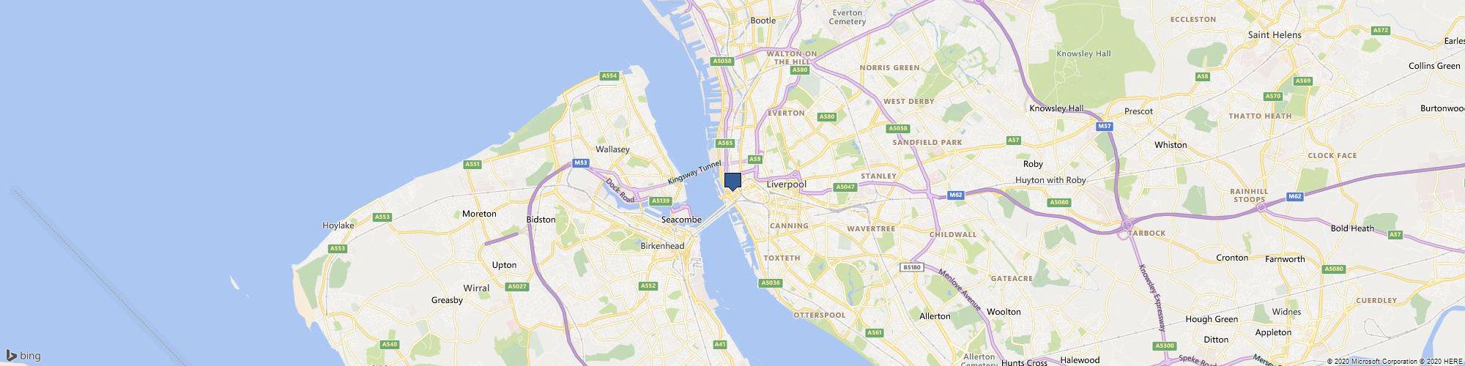
Task: Click the A5139 road badge
Action: click(661, 201)
